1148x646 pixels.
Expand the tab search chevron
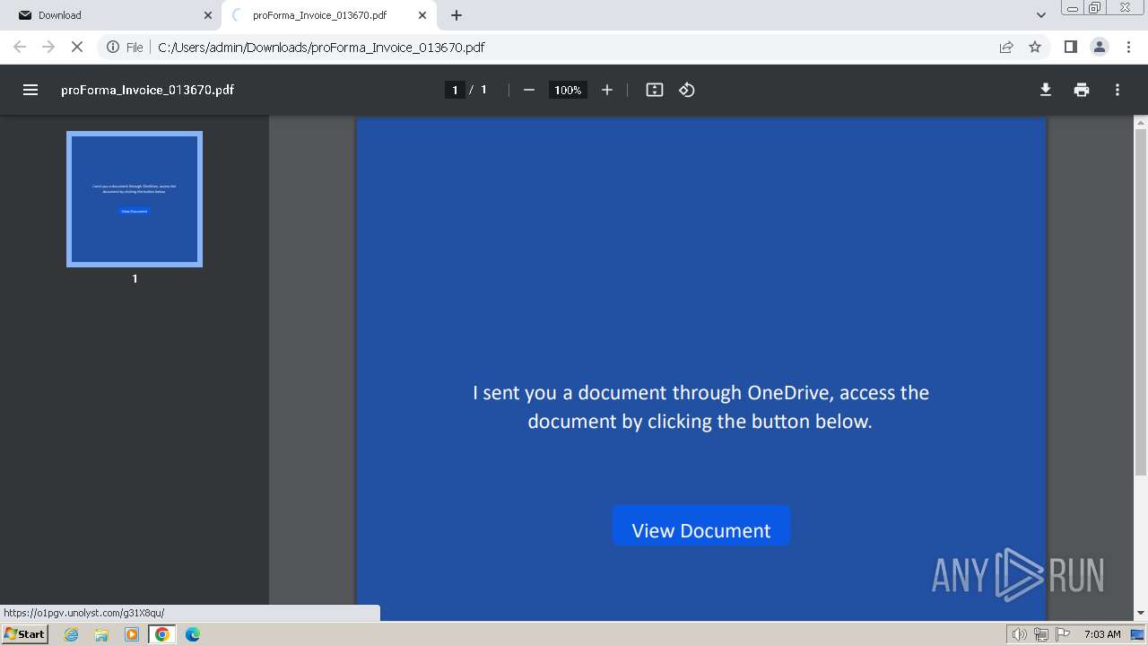coord(1041,15)
